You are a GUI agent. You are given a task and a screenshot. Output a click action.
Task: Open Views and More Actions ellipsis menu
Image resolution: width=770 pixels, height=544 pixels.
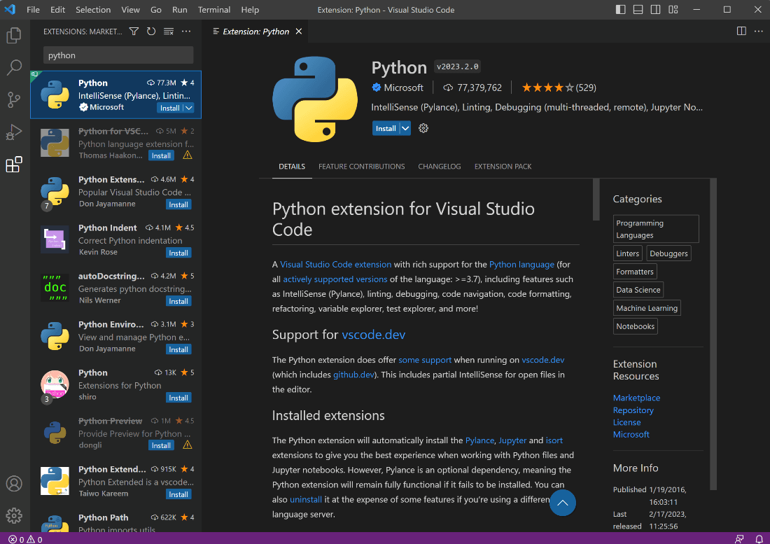[186, 32]
